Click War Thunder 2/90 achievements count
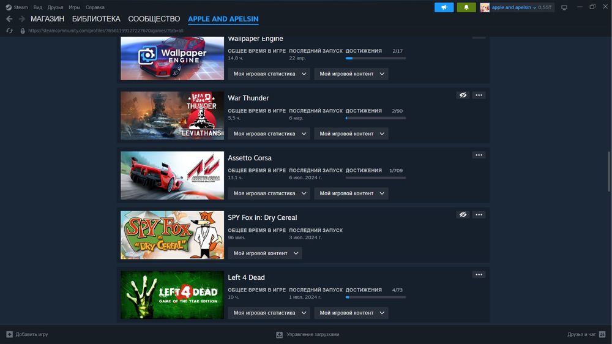 pos(397,111)
